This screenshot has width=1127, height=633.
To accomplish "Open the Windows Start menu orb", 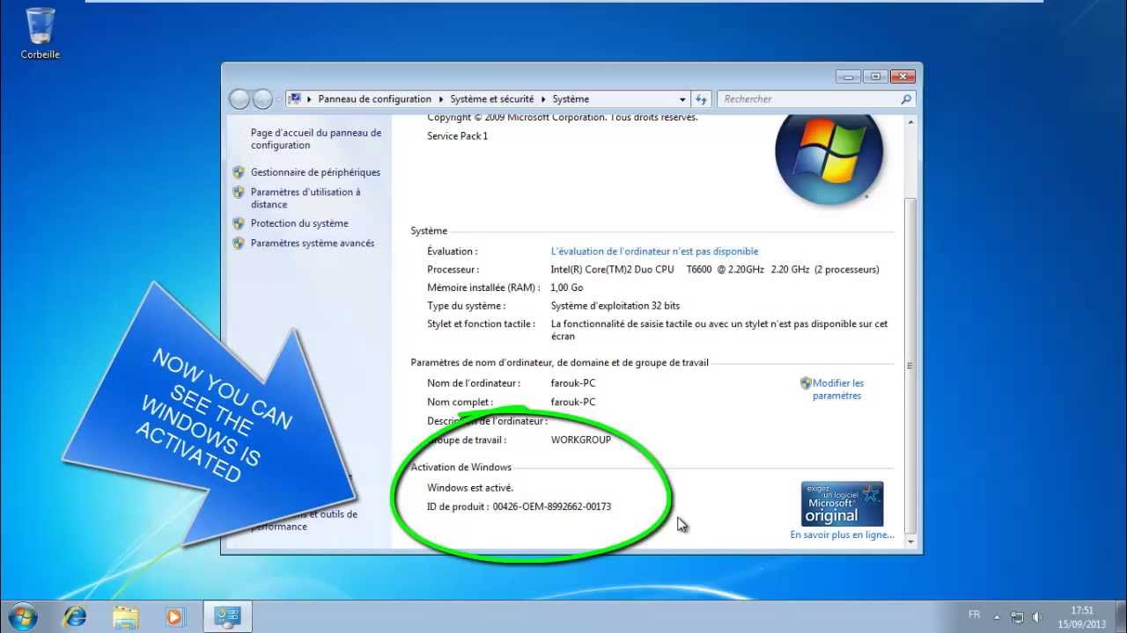I will tap(21, 615).
